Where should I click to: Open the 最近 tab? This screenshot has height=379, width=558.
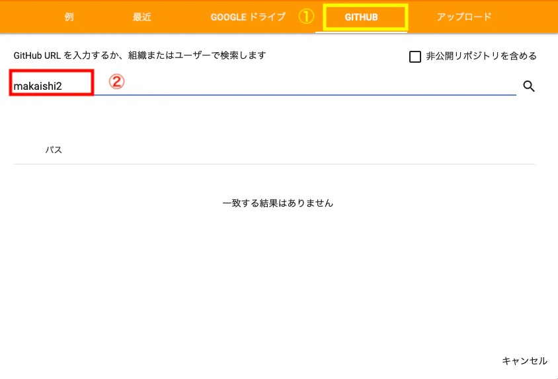click(x=142, y=17)
